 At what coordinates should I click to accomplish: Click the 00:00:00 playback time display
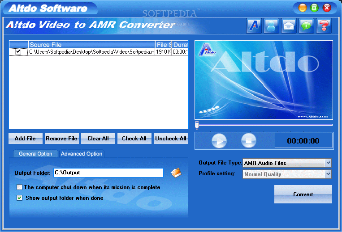tap(303, 141)
